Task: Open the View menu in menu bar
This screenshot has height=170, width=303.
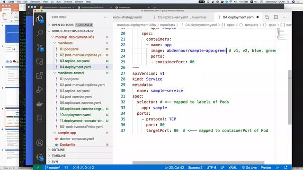Action: point(45,2)
